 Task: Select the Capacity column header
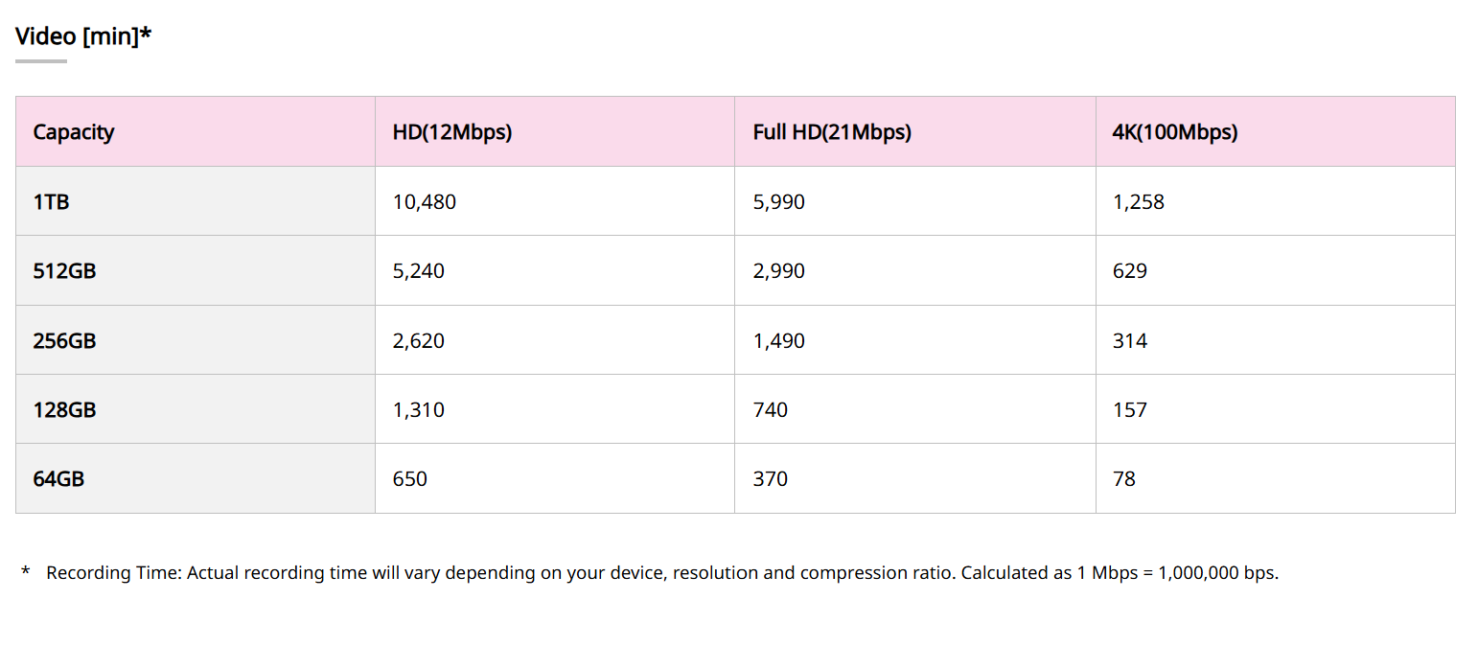74,132
